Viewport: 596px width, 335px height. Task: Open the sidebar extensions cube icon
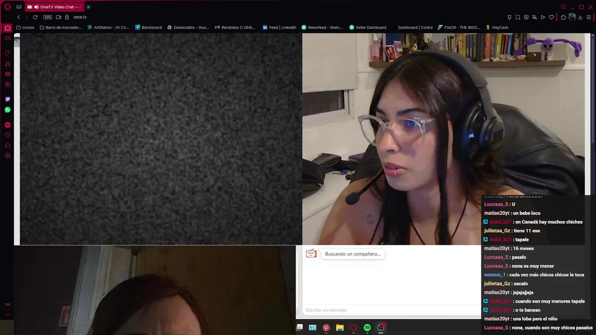[x=7, y=145]
